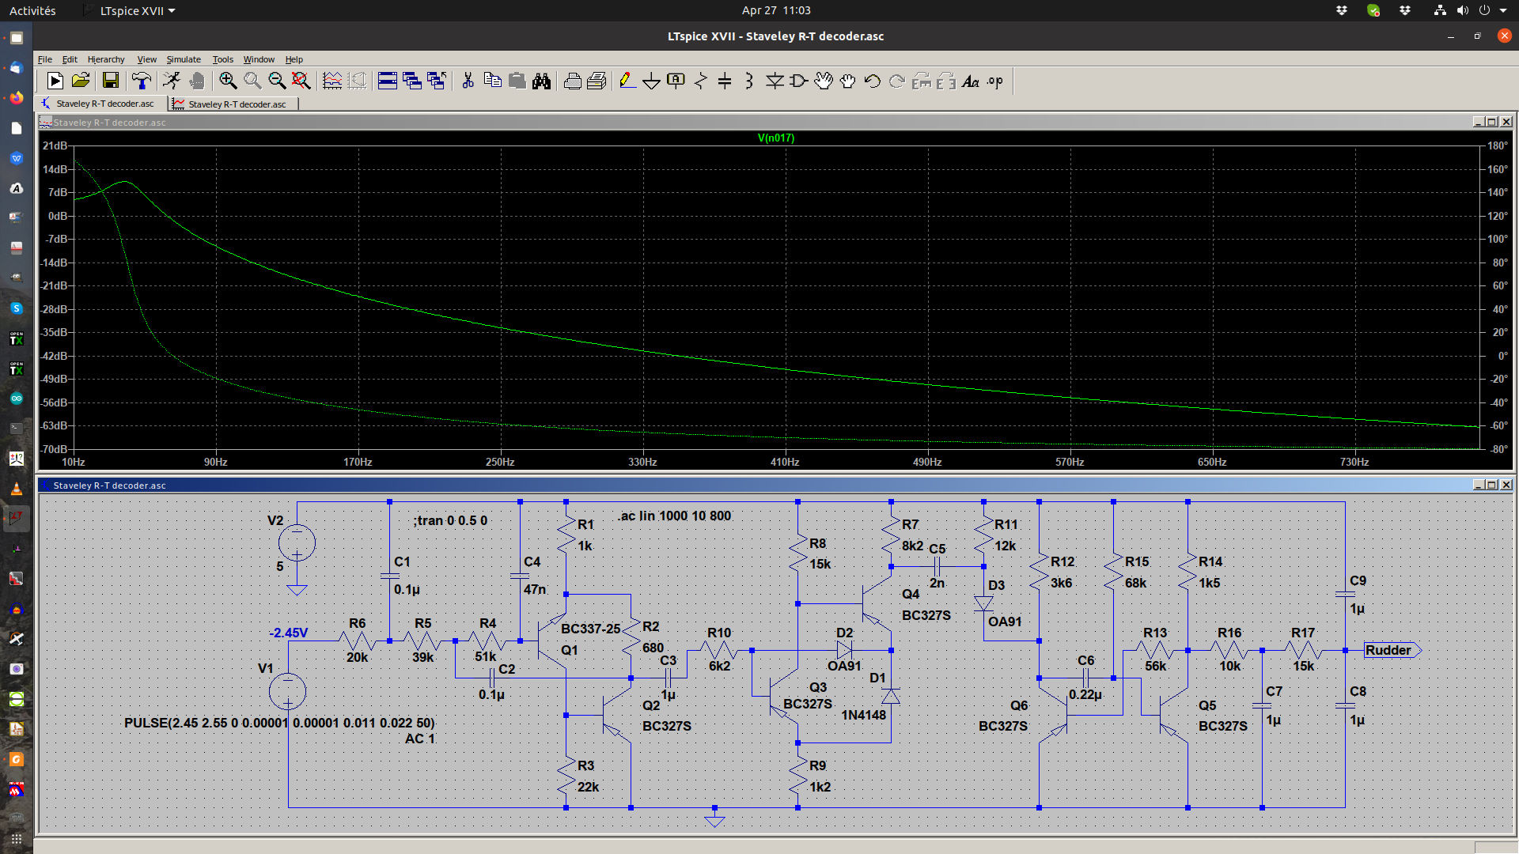
Task: Select the Draw Wire pencil tool
Action: (x=627, y=81)
